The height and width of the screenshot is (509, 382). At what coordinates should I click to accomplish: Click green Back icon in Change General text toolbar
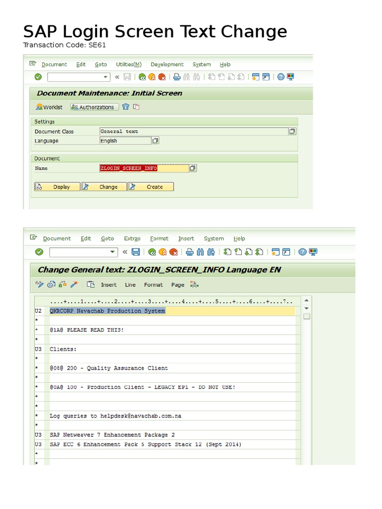pyautogui.click(x=152, y=252)
